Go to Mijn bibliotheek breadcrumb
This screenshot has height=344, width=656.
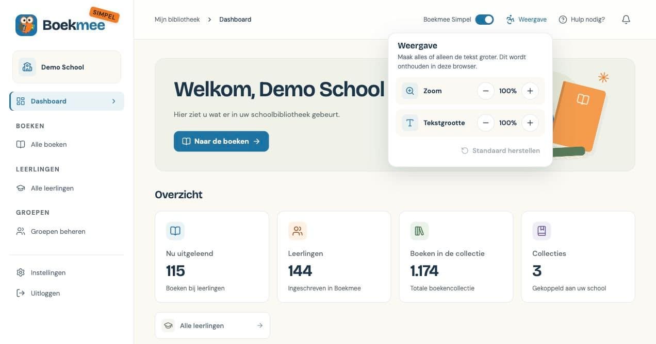point(177,20)
